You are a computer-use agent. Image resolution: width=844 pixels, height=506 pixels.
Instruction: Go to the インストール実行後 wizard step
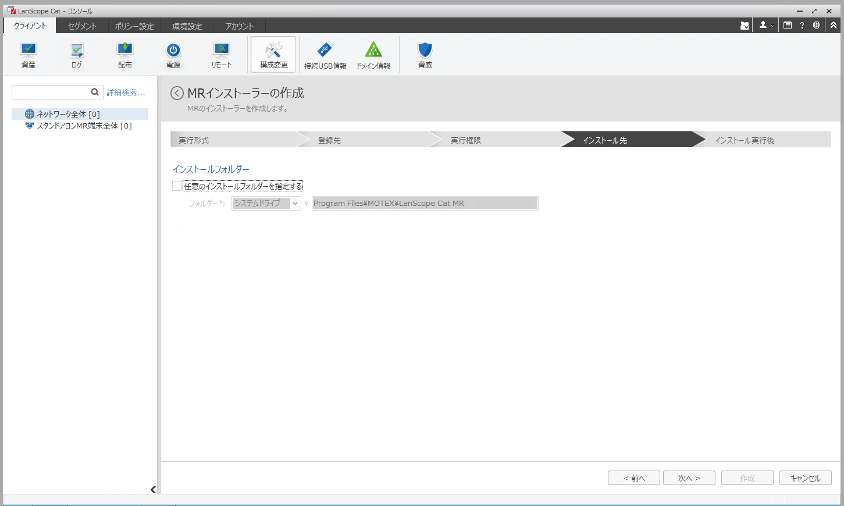762,140
